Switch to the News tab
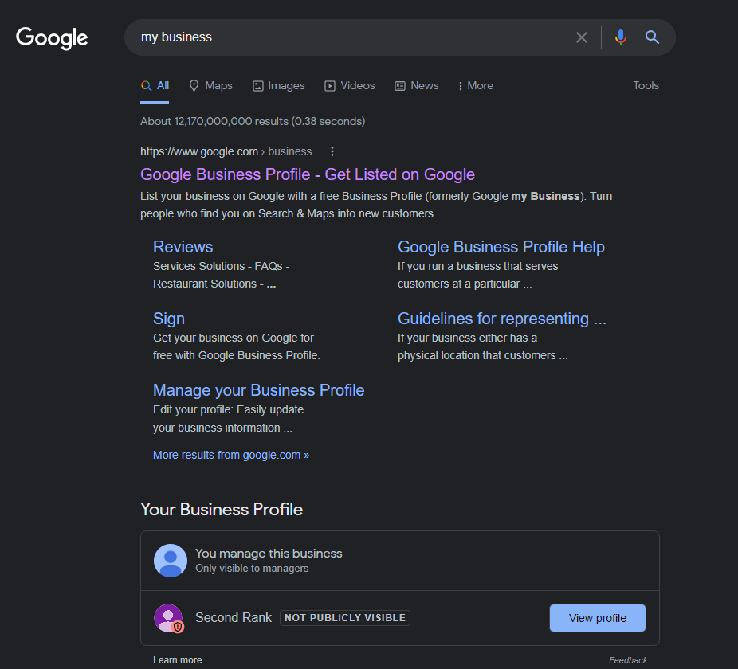738x669 pixels. point(416,85)
